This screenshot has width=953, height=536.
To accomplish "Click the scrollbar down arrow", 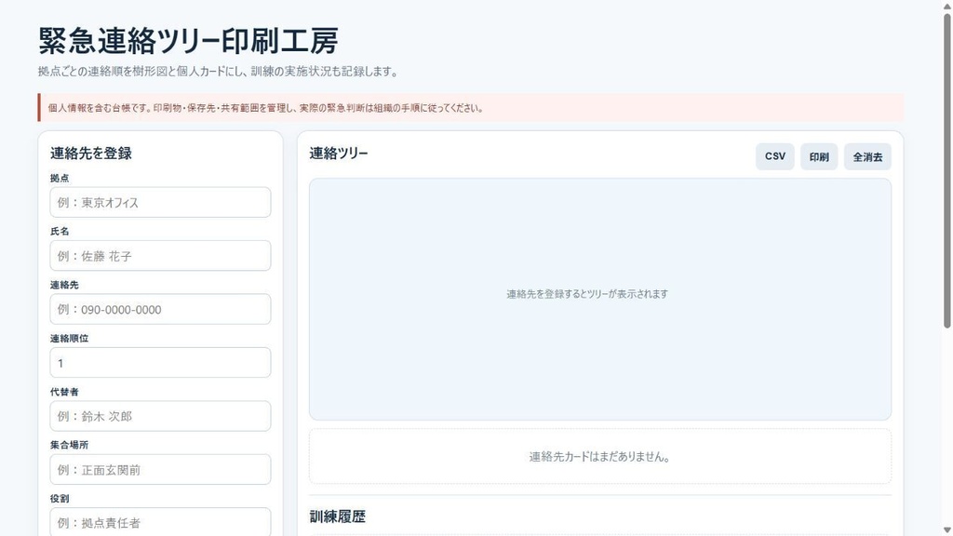I will (x=946, y=530).
